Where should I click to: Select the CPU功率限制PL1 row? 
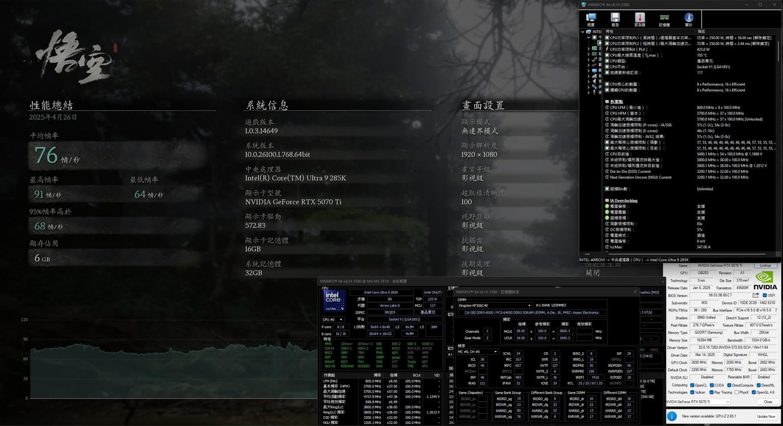point(690,38)
